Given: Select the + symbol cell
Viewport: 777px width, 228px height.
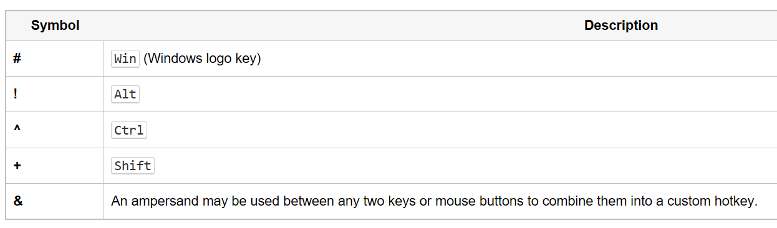Looking at the screenshot, I should tap(55, 165).
